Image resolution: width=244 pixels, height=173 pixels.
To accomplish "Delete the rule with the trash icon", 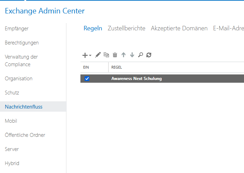I will coord(115,55).
